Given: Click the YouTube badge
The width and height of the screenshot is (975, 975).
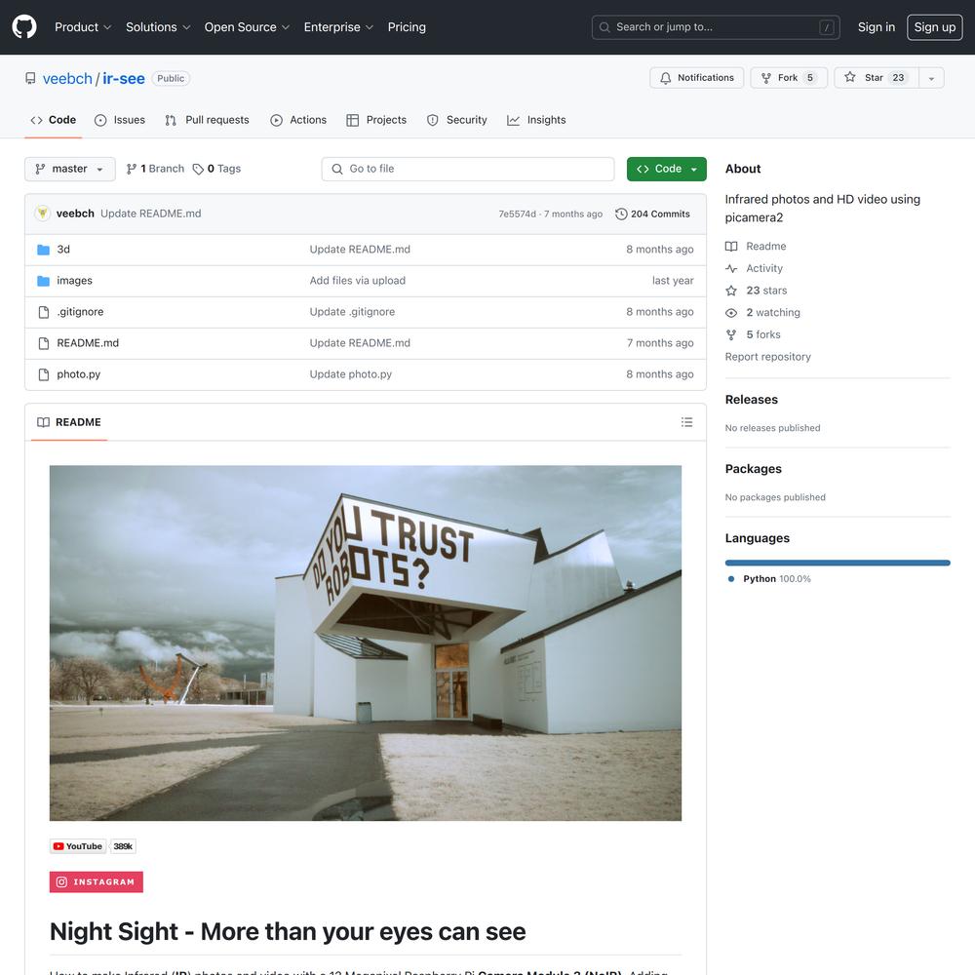Looking at the screenshot, I should [x=78, y=846].
